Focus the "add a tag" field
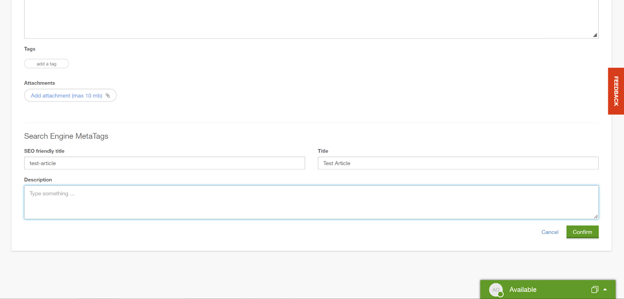Viewport: 624px width, 299px height. pyautogui.click(x=46, y=64)
